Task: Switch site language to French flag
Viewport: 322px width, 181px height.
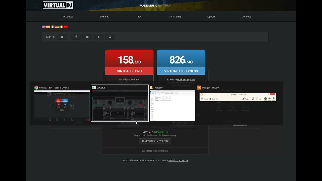Action: tap(53, 27)
